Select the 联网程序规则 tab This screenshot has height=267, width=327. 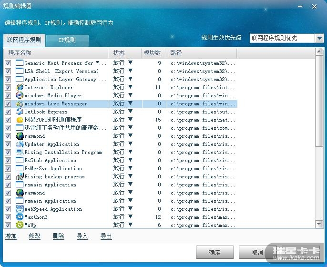point(24,40)
